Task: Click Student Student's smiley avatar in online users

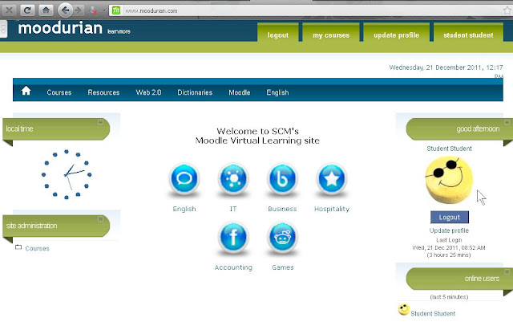Action: coord(404,309)
